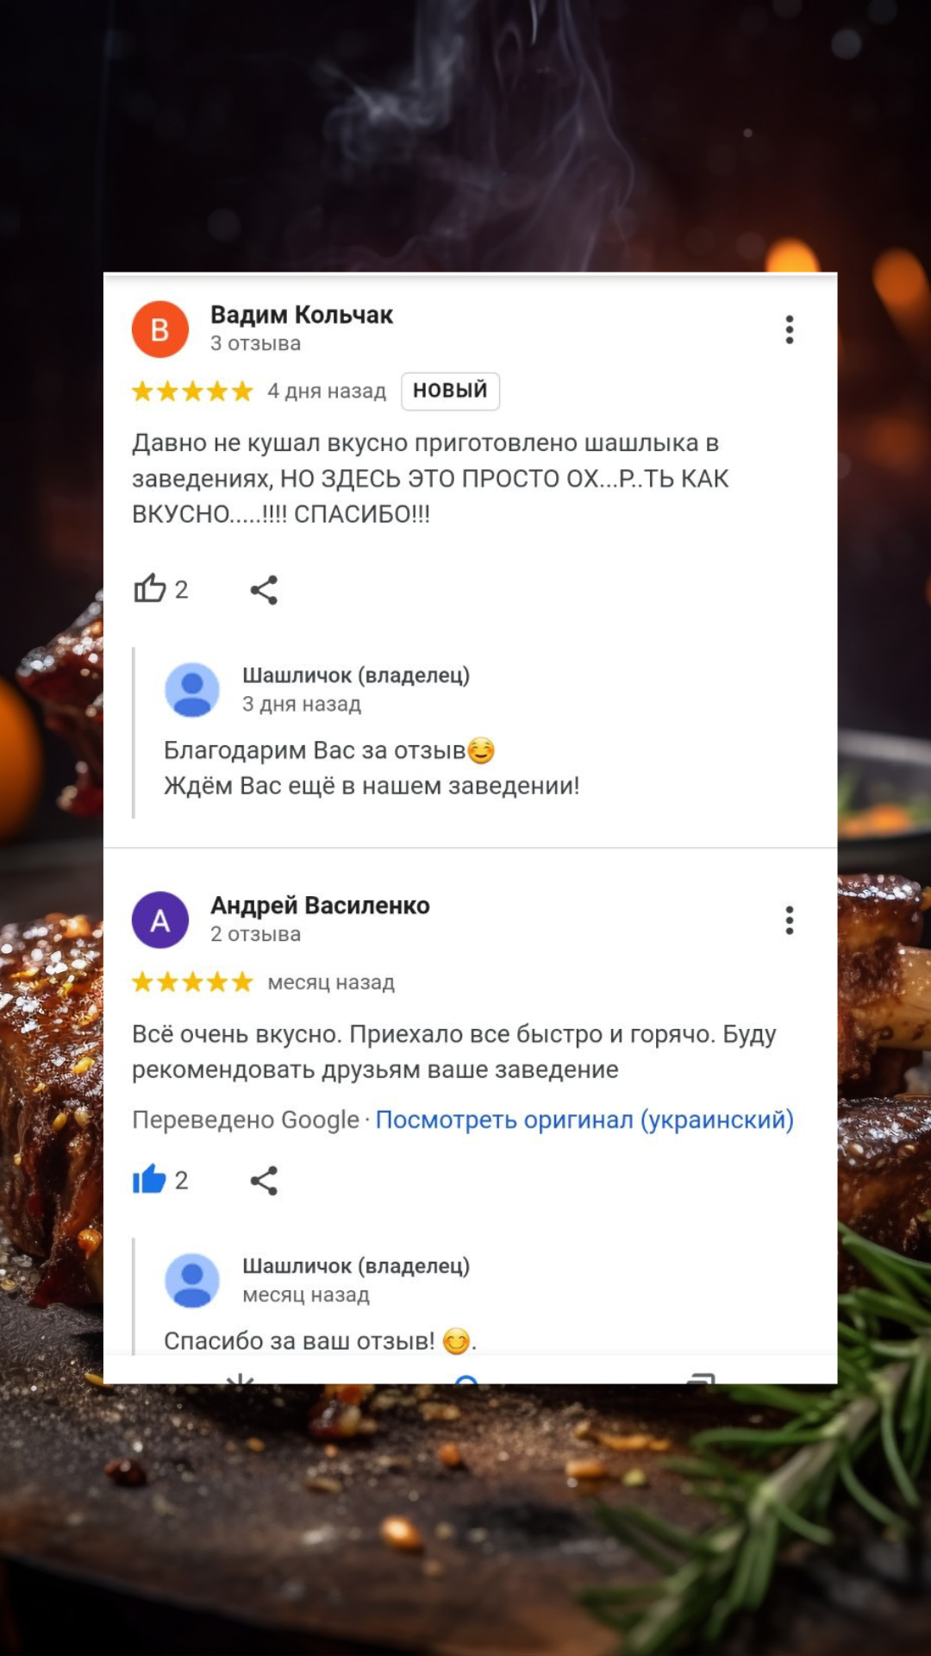Click the НОВЫЙ badge on first review
931x1656 pixels.
(x=450, y=391)
